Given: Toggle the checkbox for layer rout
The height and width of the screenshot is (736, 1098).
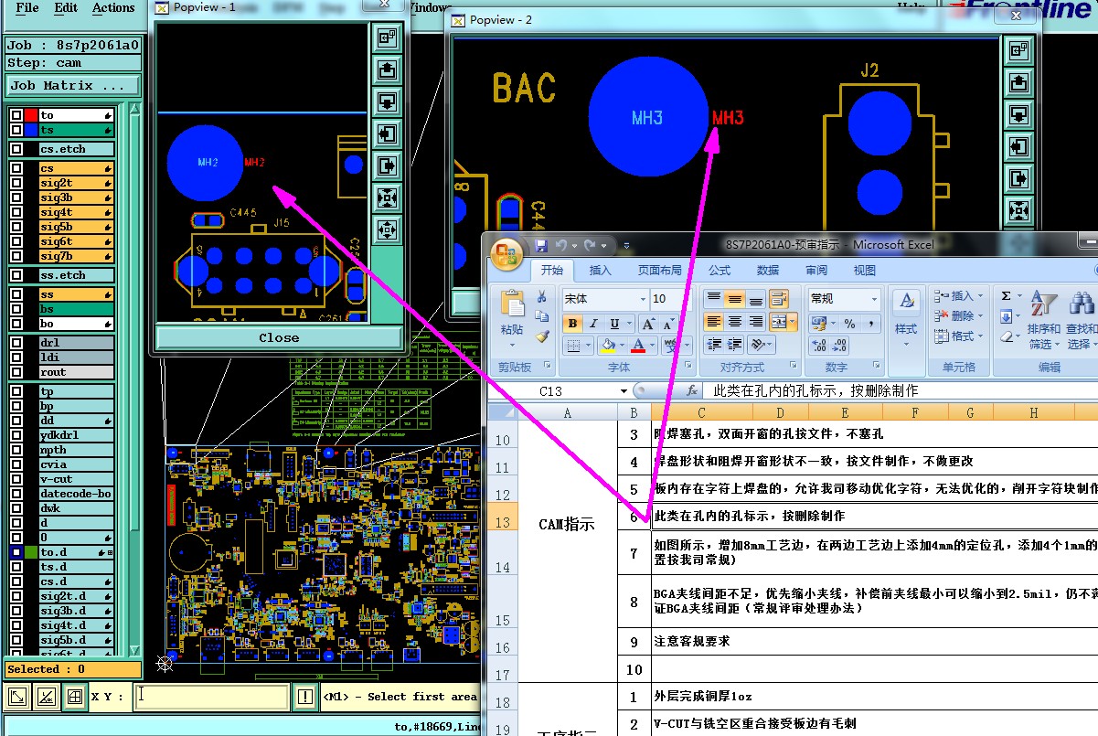Looking at the screenshot, I should tap(16, 372).
